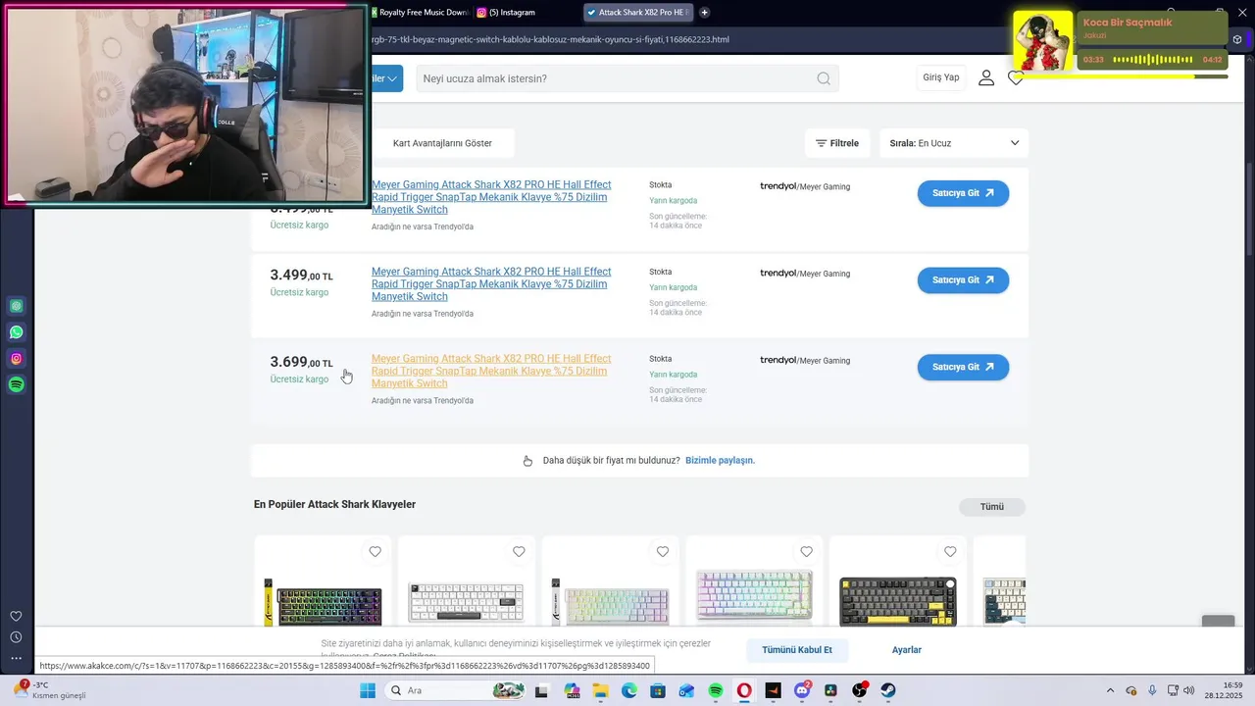The height and width of the screenshot is (706, 1255).
Task: Show hidden system tray icons
Action: (1110, 690)
